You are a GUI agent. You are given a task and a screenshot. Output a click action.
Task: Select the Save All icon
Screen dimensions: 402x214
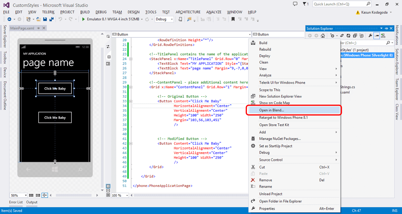[51, 19]
